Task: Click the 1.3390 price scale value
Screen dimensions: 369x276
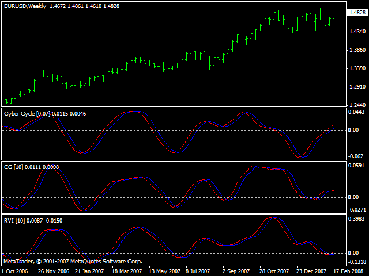Action: click(357, 68)
